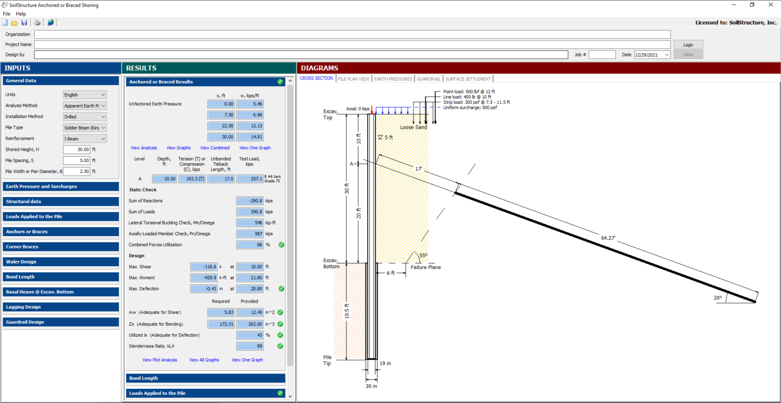The image size is (781, 403).
Task: Click green check next to Slenderness Ratio row
Action: [x=280, y=346]
